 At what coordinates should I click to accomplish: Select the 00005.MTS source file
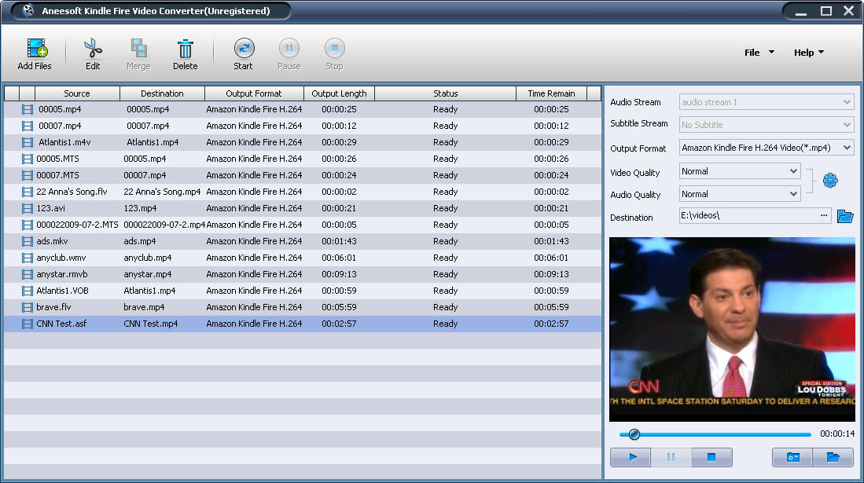pyautogui.click(x=58, y=159)
